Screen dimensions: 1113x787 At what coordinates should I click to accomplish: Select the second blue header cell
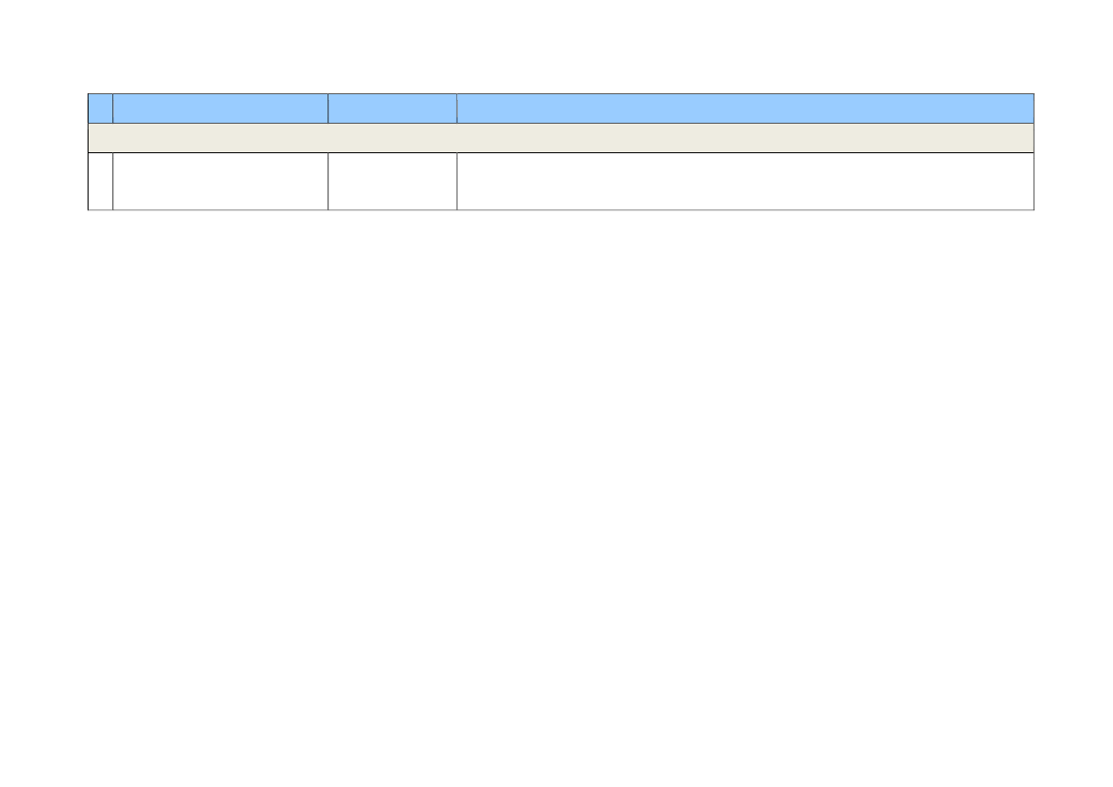221,108
